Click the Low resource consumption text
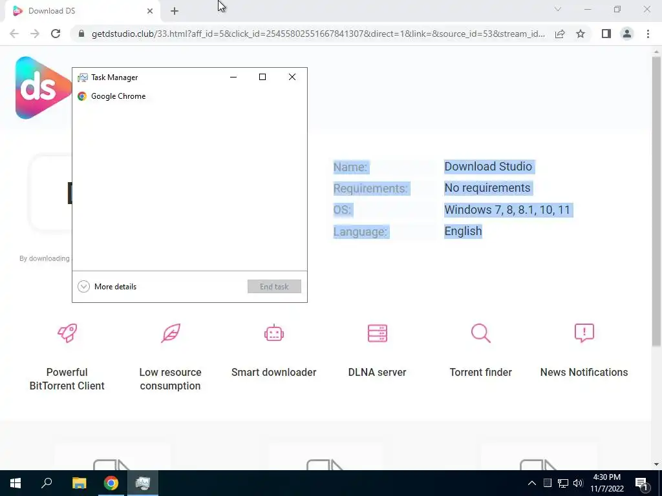662x496 pixels. [x=170, y=378]
